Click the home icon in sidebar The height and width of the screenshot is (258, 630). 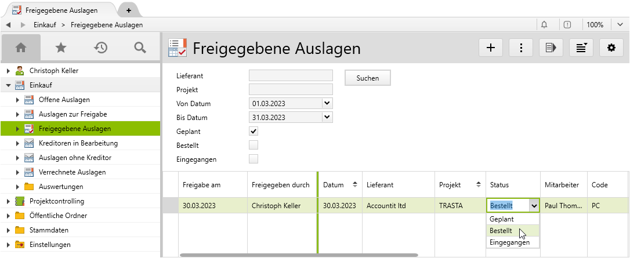[21, 48]
